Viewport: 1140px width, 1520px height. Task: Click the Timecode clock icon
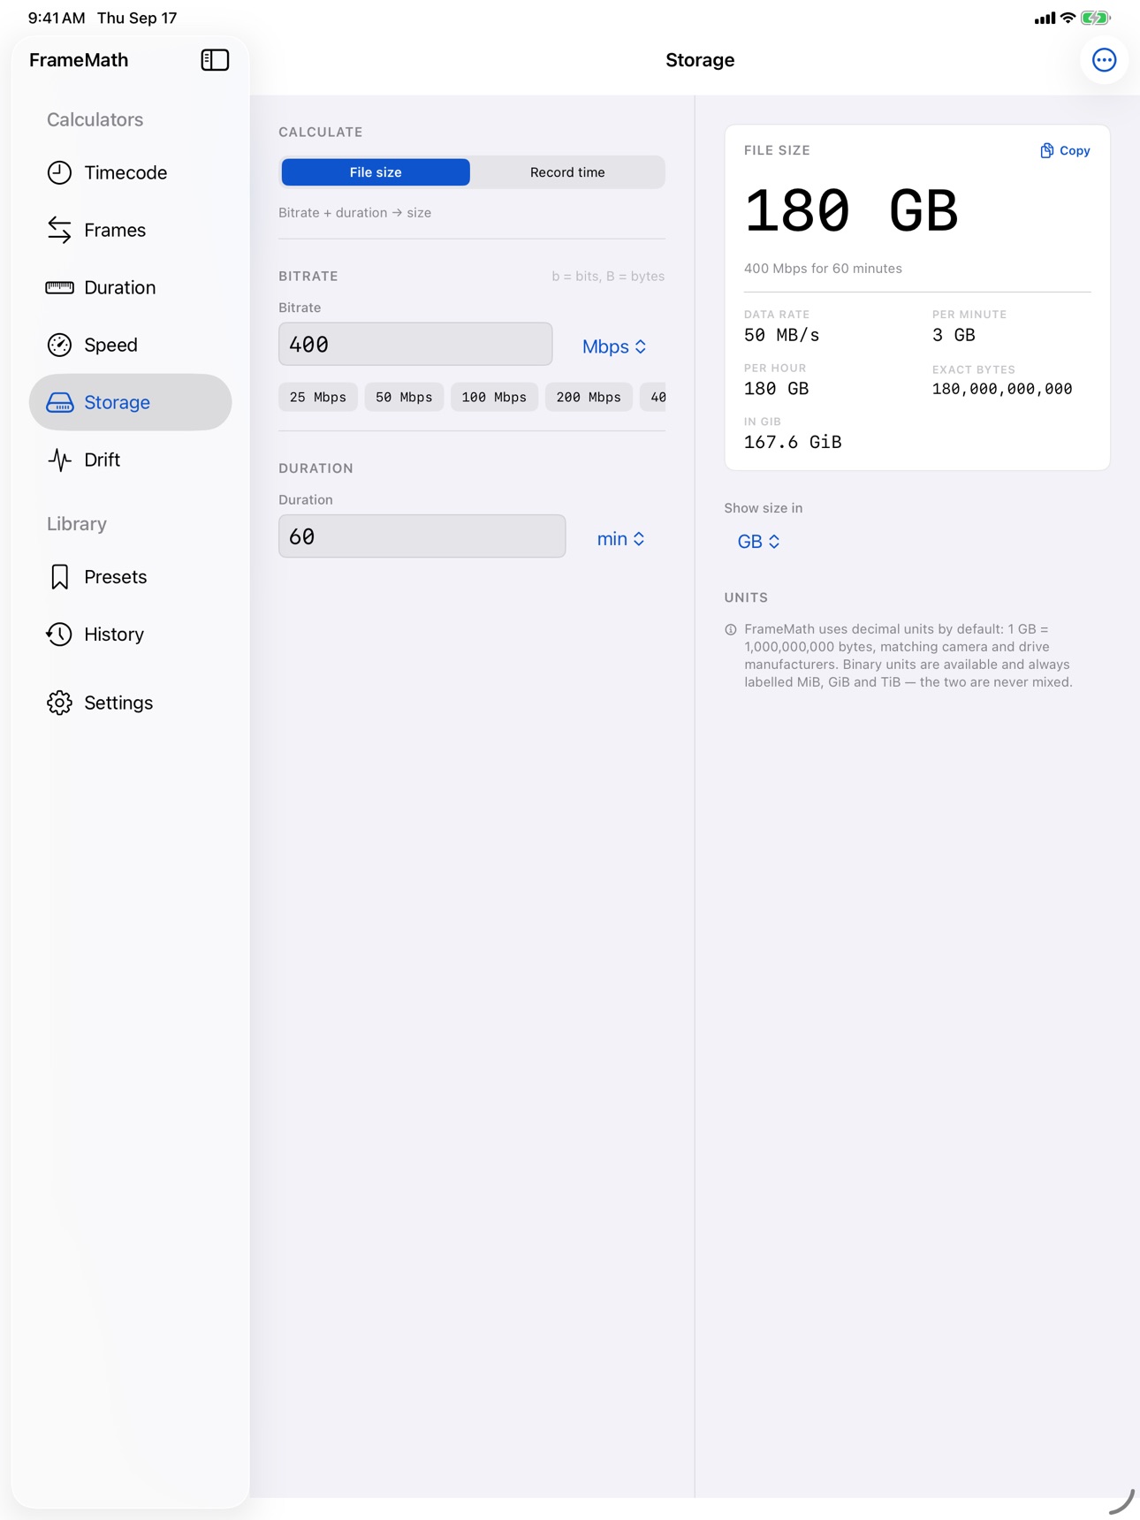(59, 172)
